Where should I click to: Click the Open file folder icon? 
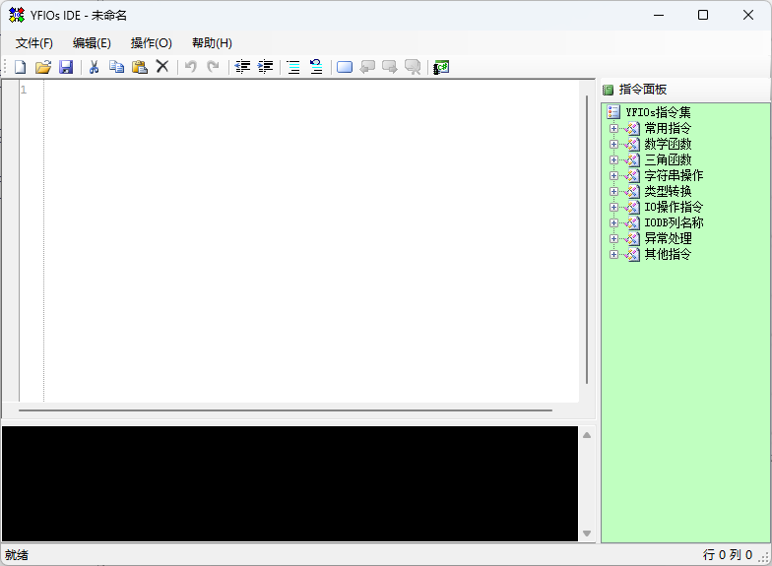pyautogui.click(x=42, y=67)
